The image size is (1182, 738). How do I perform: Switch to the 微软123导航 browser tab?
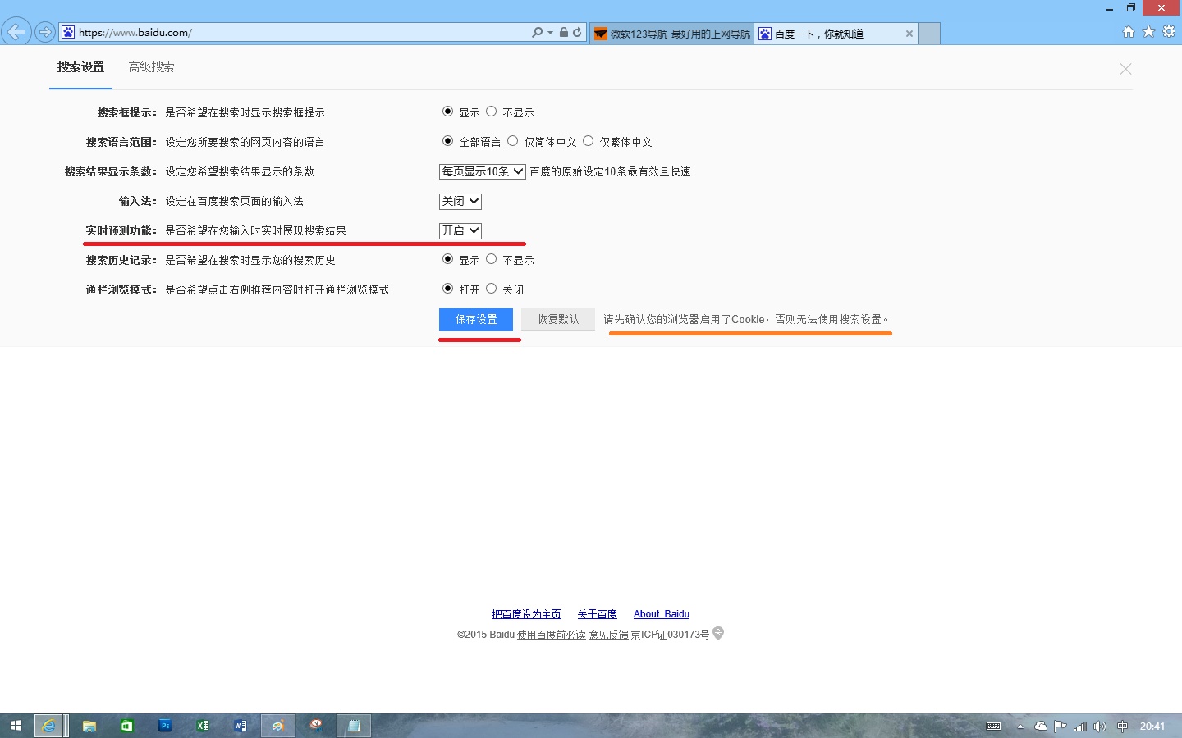671,34
